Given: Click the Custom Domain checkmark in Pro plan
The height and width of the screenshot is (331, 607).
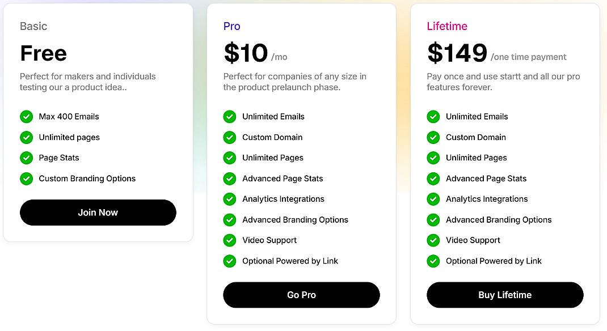Looking at the screenshot, I should 230,137.
